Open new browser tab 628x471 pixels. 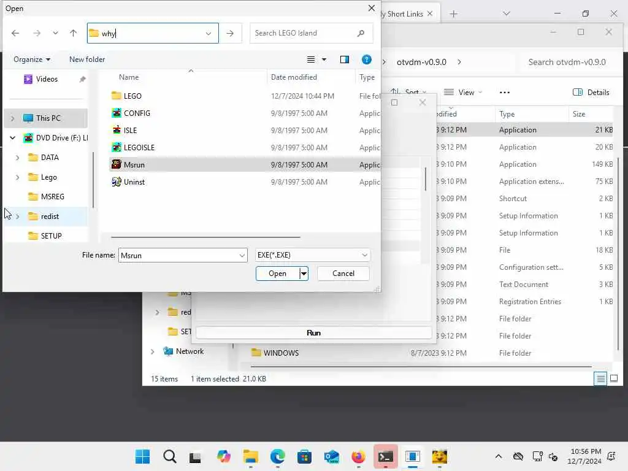pyautogui.click(x=453, y=14)
